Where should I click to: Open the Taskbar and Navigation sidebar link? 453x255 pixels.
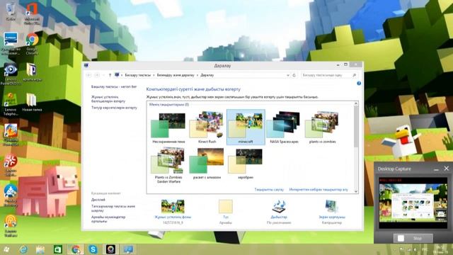tap(113, 208)
